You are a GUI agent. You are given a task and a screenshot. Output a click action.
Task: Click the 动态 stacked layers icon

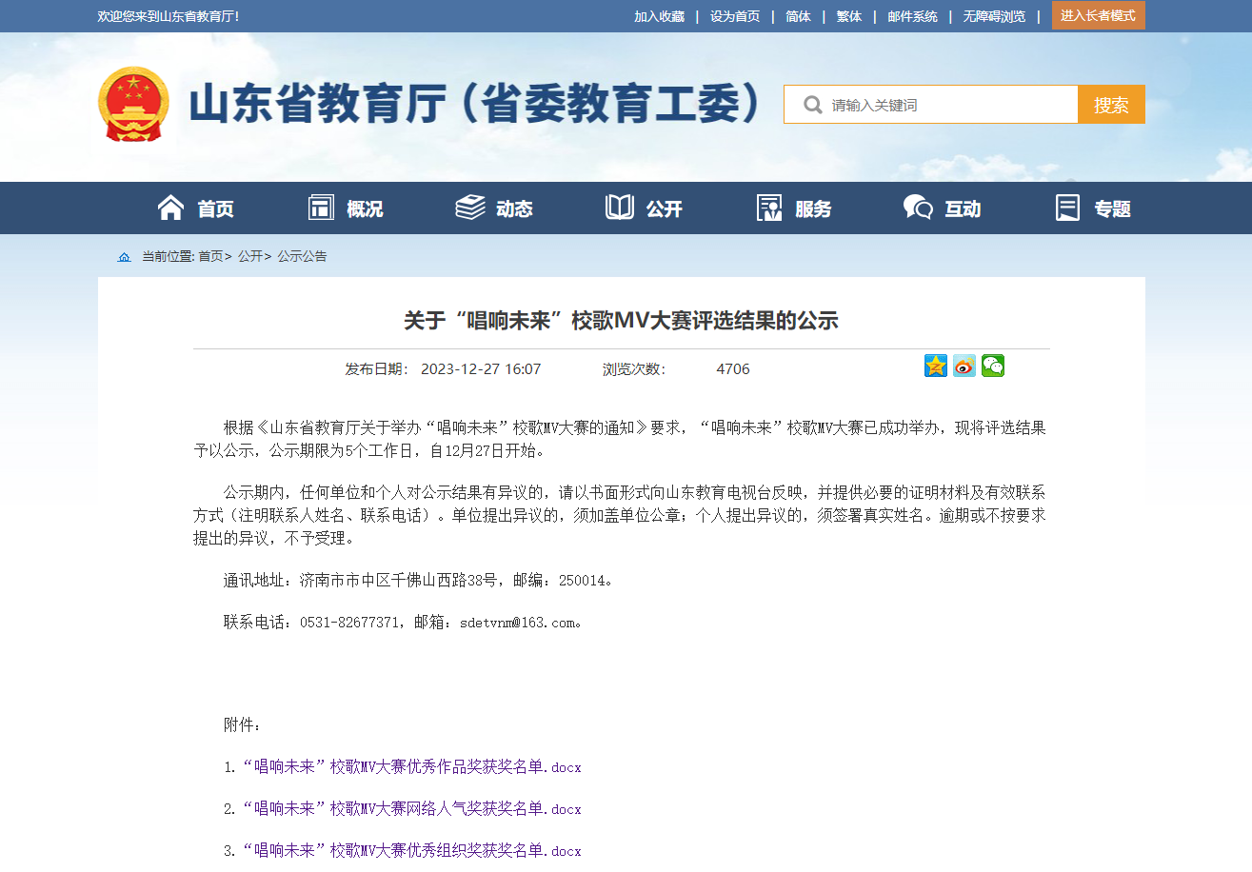coord(470,208)
